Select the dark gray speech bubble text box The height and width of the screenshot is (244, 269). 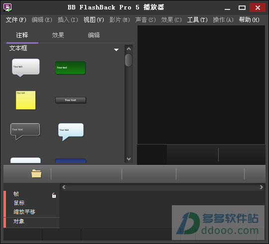click(25, 131)
